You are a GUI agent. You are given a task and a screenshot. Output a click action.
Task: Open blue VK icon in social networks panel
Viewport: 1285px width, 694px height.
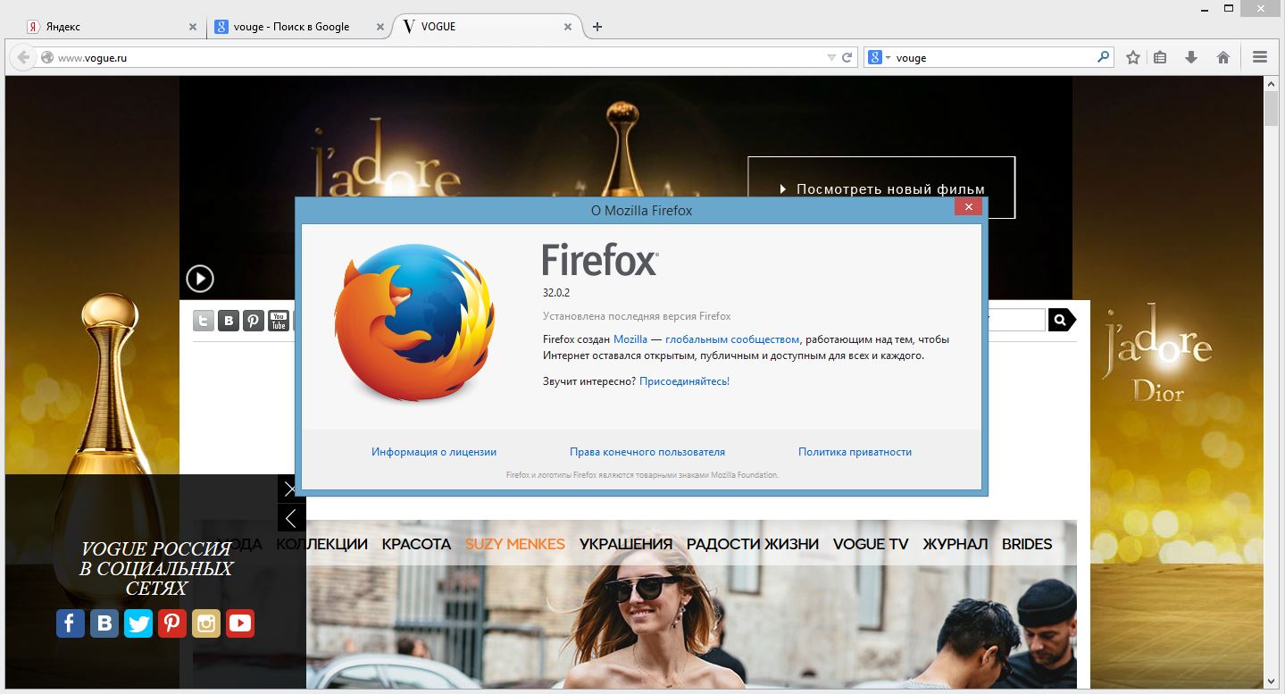click(x=104, y=623)
